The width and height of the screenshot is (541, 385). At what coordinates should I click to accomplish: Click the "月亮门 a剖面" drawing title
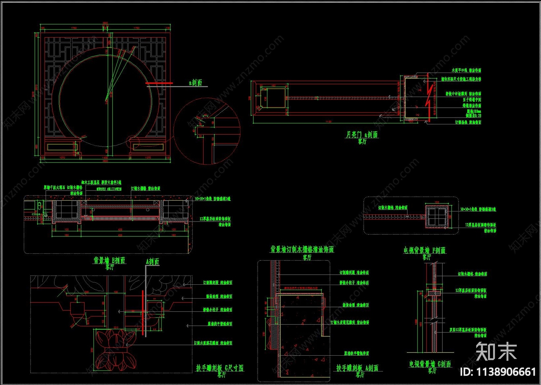361,134
